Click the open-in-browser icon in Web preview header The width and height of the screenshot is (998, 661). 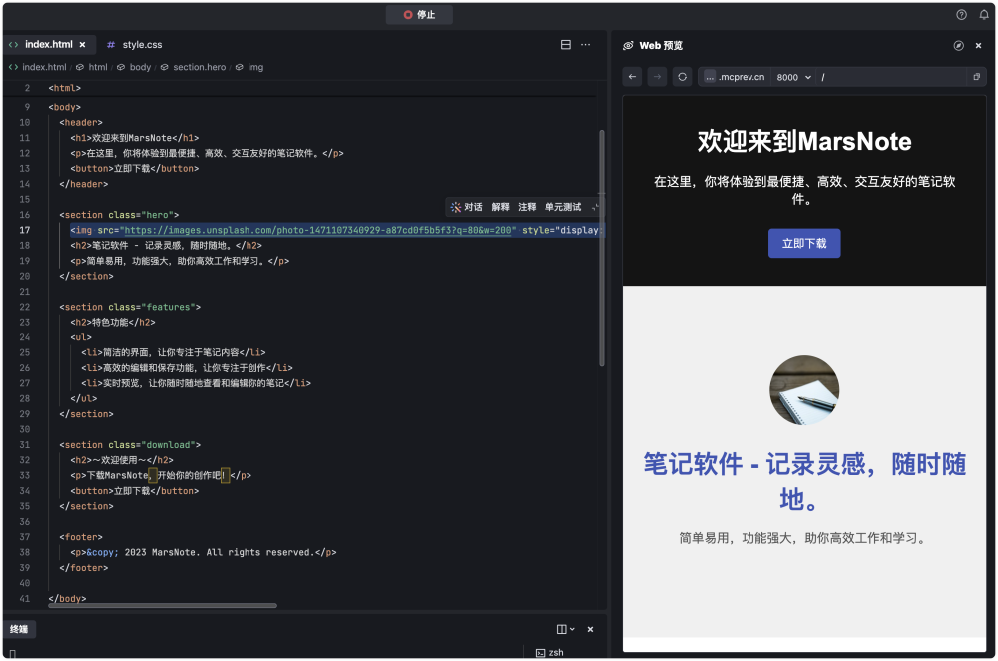(x=961, y=45)
